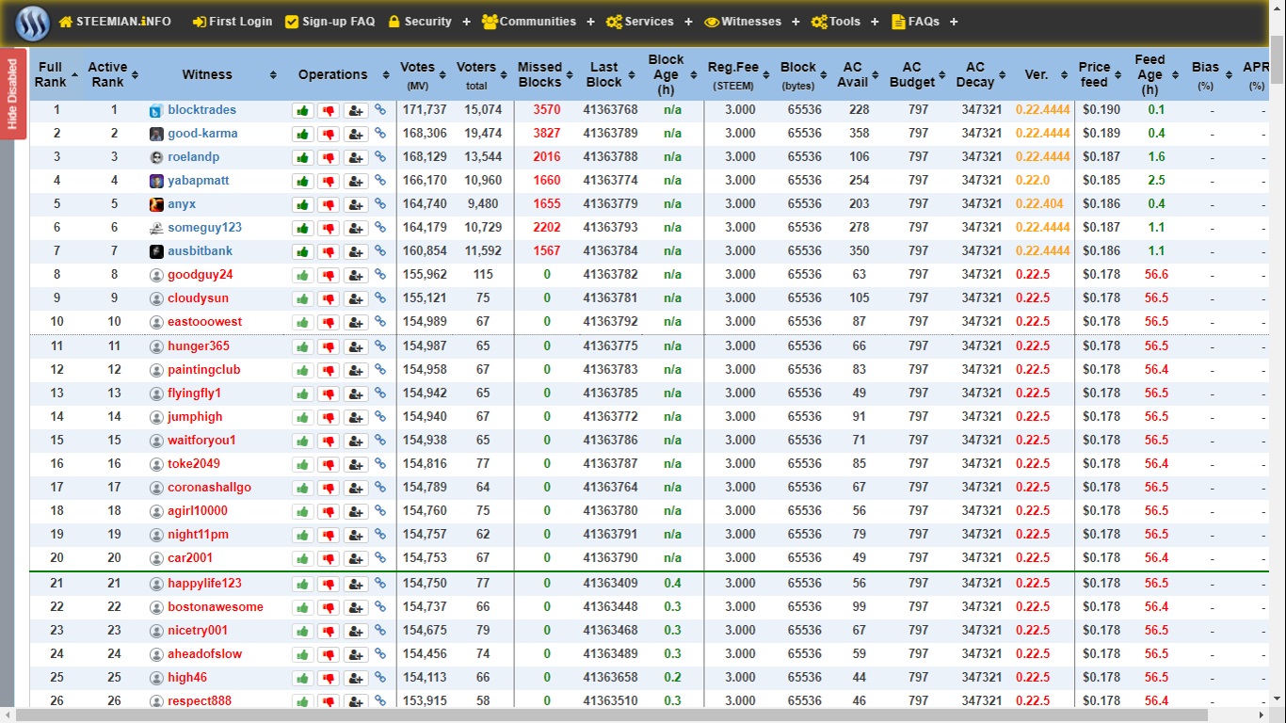Click thumbs-down icon in agirl10000 row

click(x=329, y=512)
